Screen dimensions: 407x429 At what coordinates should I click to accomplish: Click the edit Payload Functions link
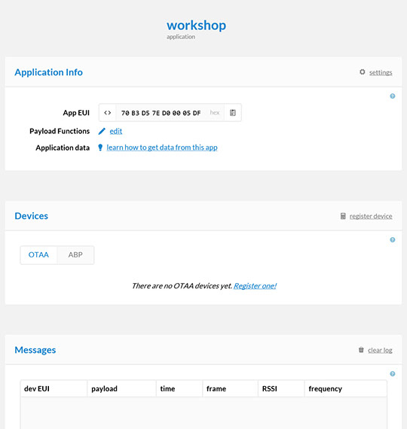(x=116, y=131)
